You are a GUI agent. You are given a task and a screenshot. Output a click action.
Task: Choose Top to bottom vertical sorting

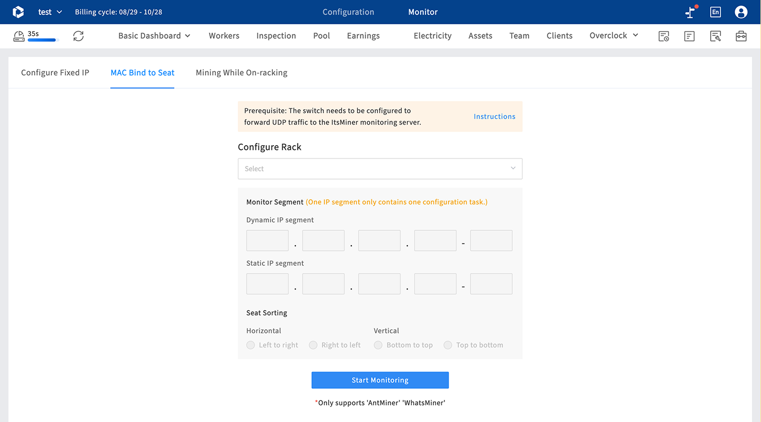pos(448,345)
